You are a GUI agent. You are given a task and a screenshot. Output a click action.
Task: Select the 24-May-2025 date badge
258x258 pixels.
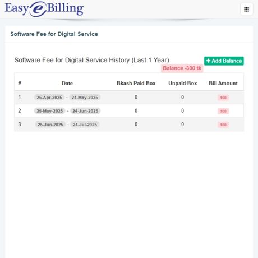click(85, 98)
